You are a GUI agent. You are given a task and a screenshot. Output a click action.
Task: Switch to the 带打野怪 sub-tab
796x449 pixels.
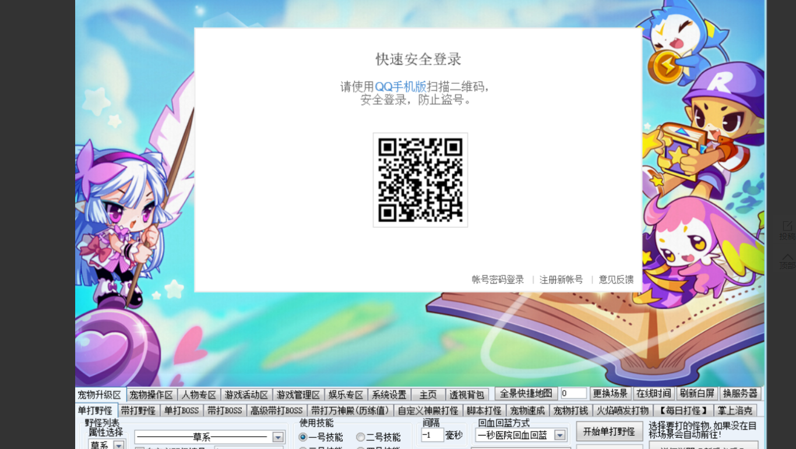tap(139, 411)
